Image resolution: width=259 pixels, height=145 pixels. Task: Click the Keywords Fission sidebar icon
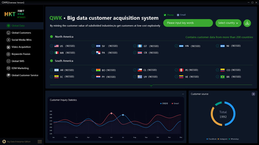point(9,54)
